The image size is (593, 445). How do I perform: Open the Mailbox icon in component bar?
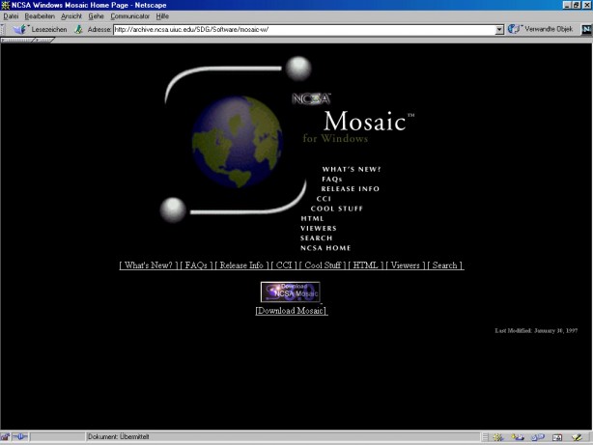click(x=520, y=437)
